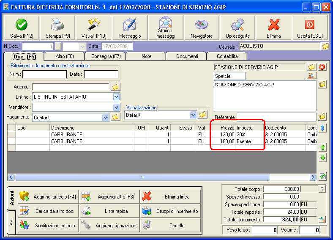The image size is (333, 240).
Task: Click Lista rapida button
Action: pos(109,211)
